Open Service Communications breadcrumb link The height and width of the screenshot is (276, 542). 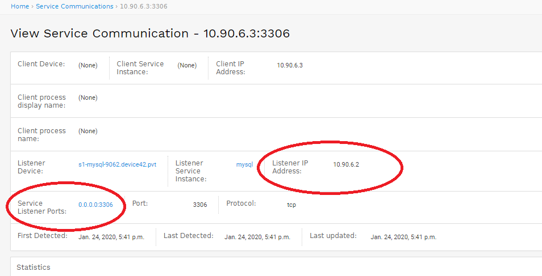[74, 6]
